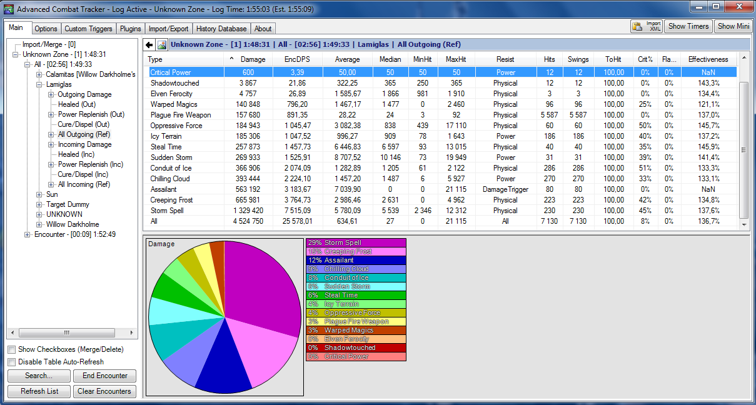Select Incoming Damage tree item

[84, 144]
